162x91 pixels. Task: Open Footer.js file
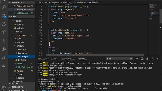[x=22, y=50]
